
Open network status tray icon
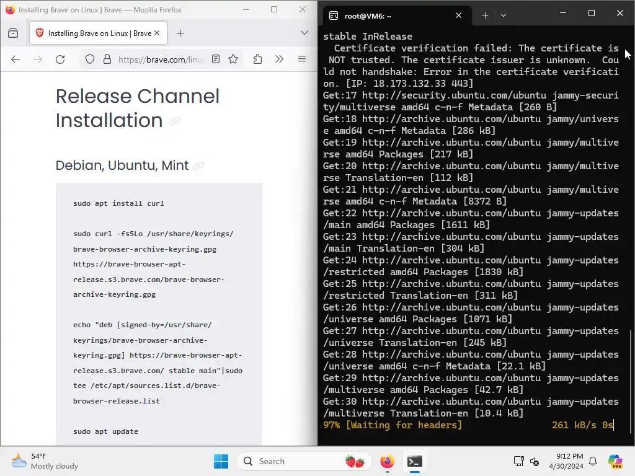pos(519,461)
